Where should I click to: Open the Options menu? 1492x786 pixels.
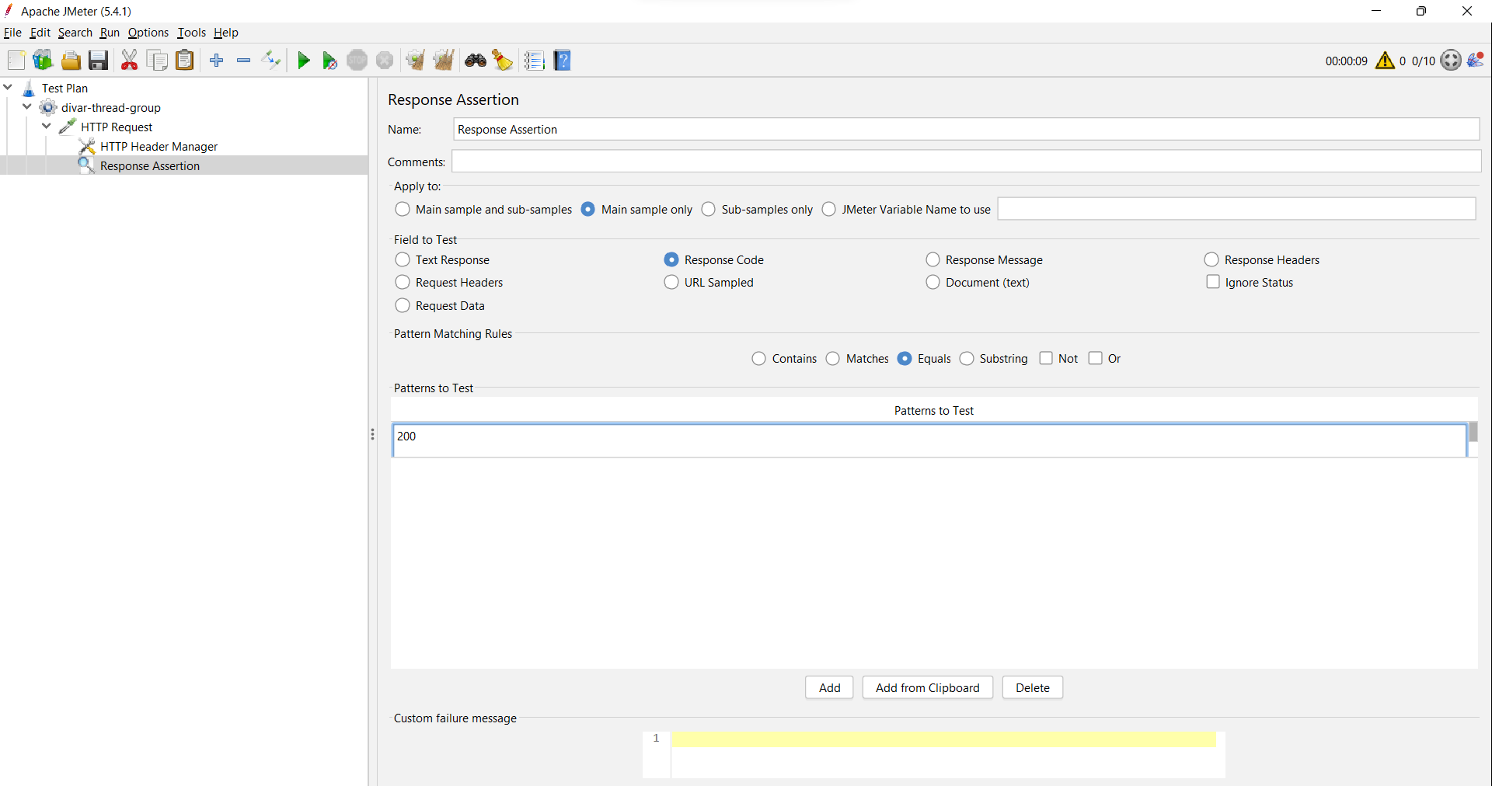(x=148, y=33)
